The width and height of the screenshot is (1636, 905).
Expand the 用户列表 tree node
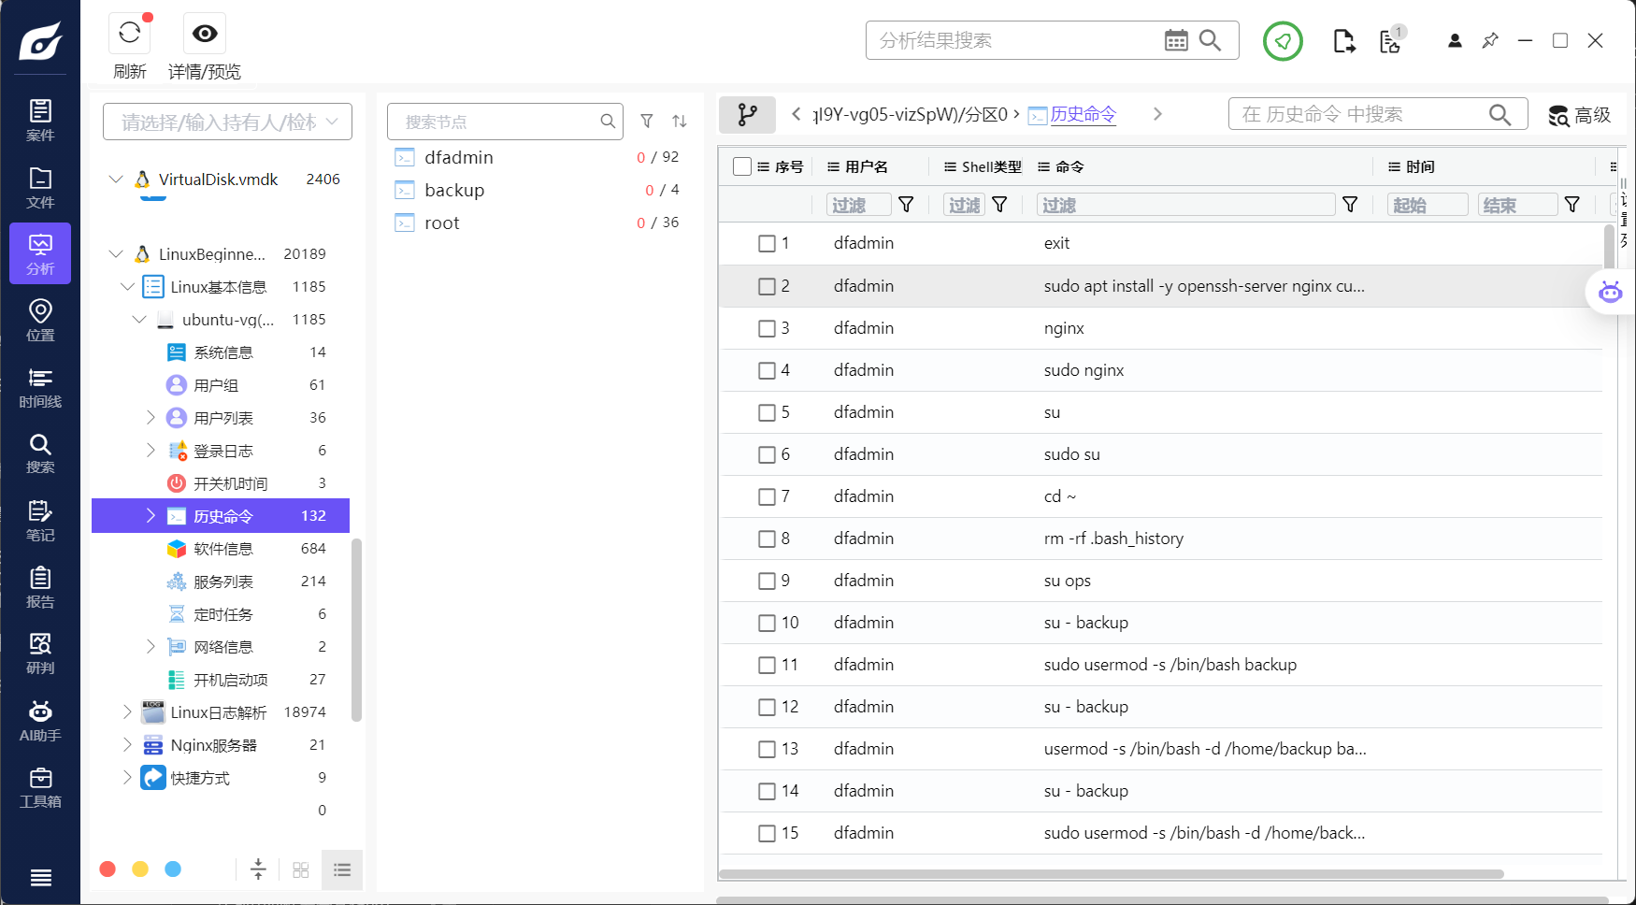tap(151, 417)
